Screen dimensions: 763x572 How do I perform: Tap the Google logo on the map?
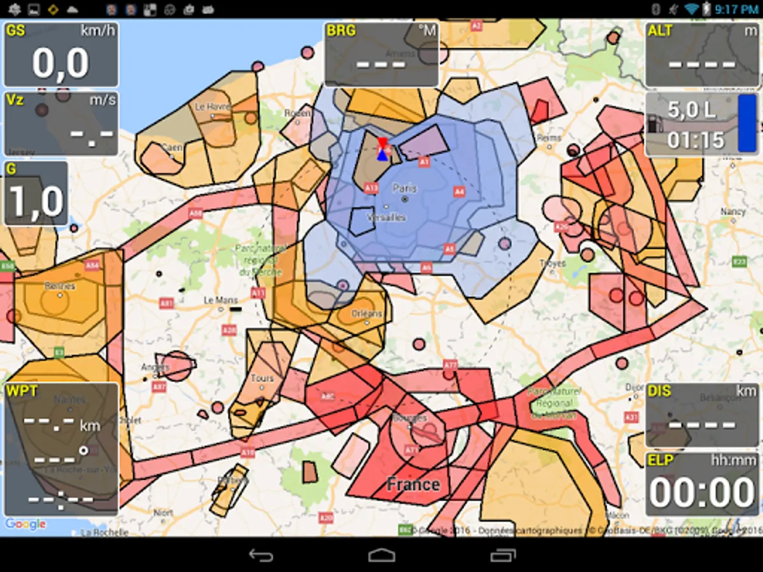click(x=25, y=524)
